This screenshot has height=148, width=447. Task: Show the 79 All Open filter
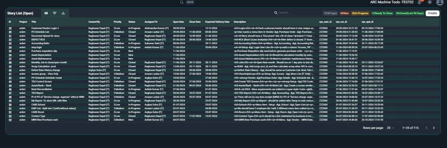click(330, 13)
